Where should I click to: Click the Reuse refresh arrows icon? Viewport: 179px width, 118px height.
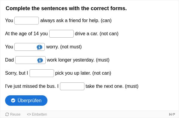[7, 114]
